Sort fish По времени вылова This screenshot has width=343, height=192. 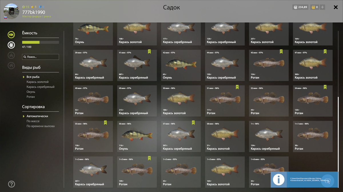(41, 126)
